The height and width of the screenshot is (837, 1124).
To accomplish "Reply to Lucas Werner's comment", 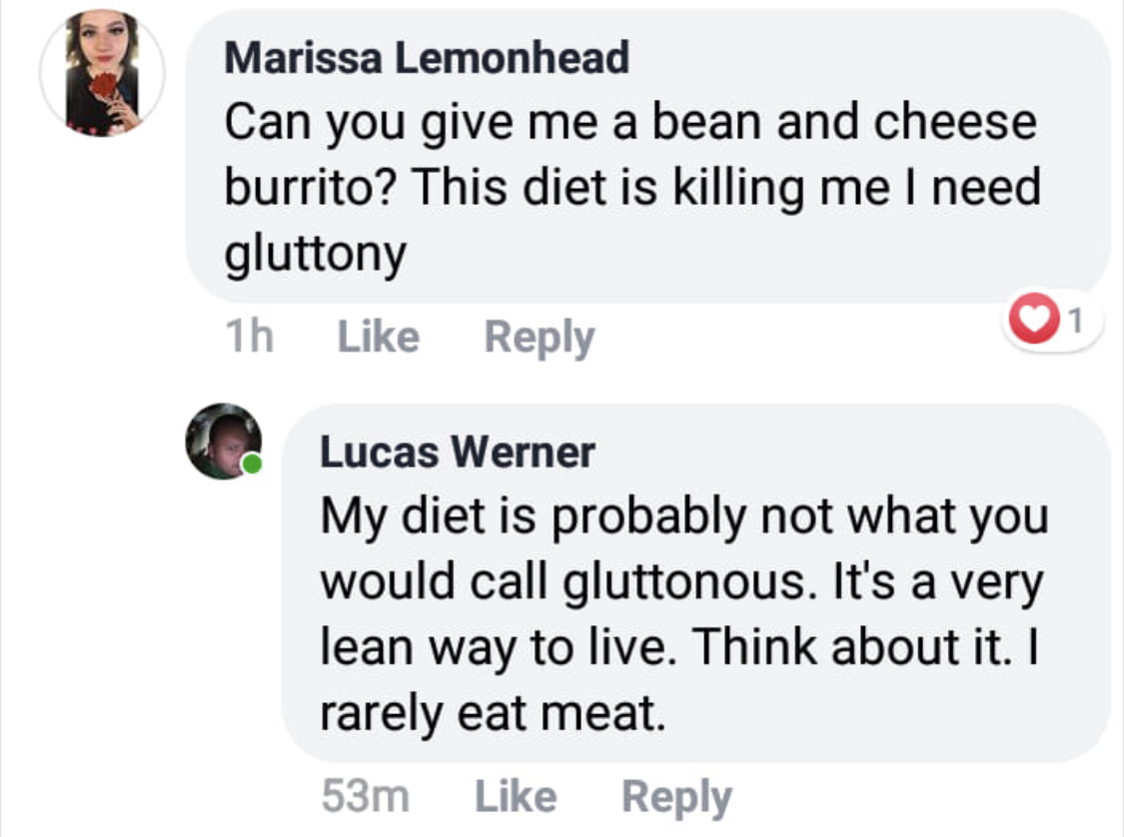I will [x=676, y=798].
